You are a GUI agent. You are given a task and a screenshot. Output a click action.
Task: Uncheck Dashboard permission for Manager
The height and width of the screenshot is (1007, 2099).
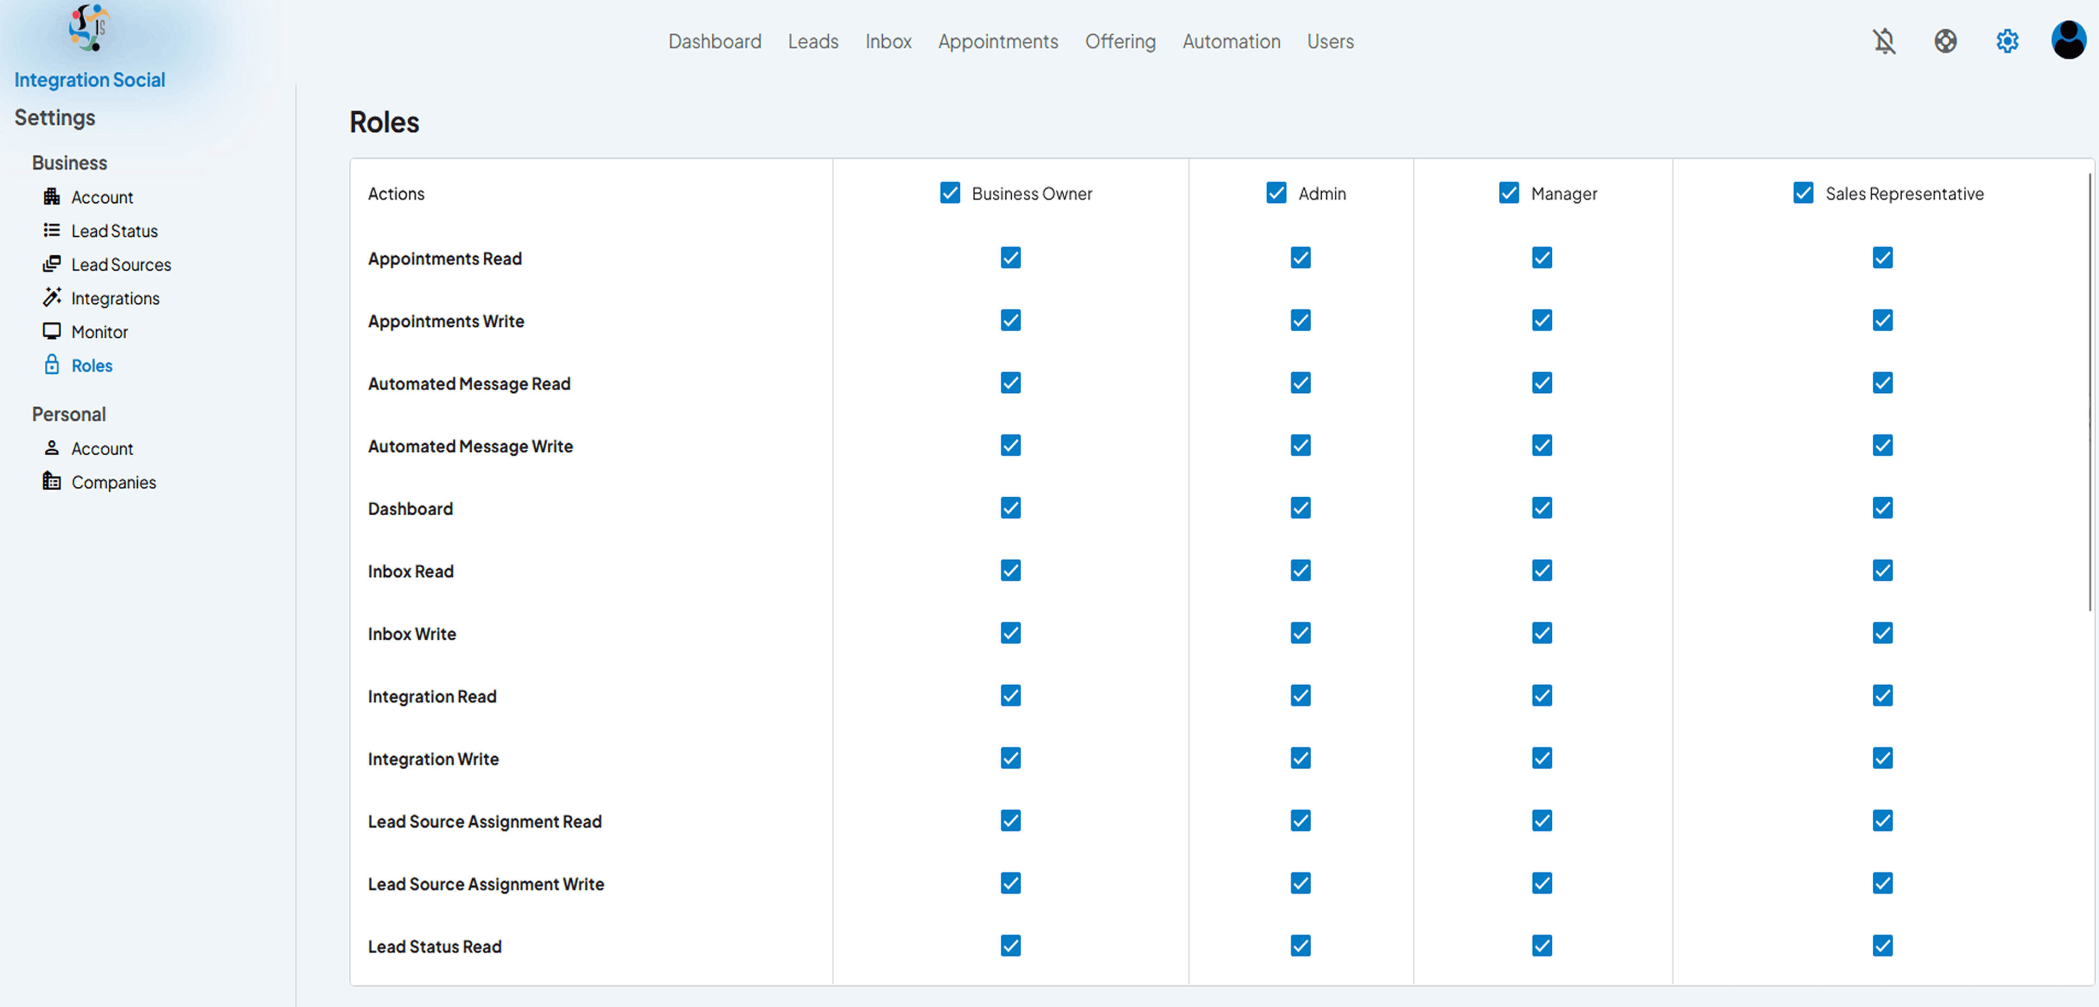(x=1541, y=508)
